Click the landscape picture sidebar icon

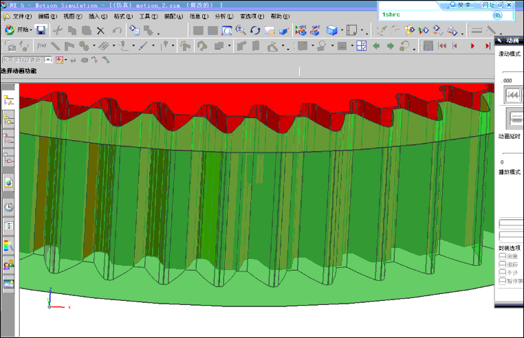(8, 284)
